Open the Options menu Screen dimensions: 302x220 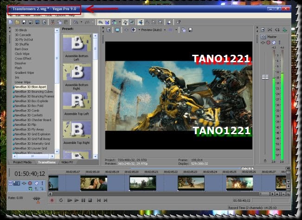pos(60,15)
